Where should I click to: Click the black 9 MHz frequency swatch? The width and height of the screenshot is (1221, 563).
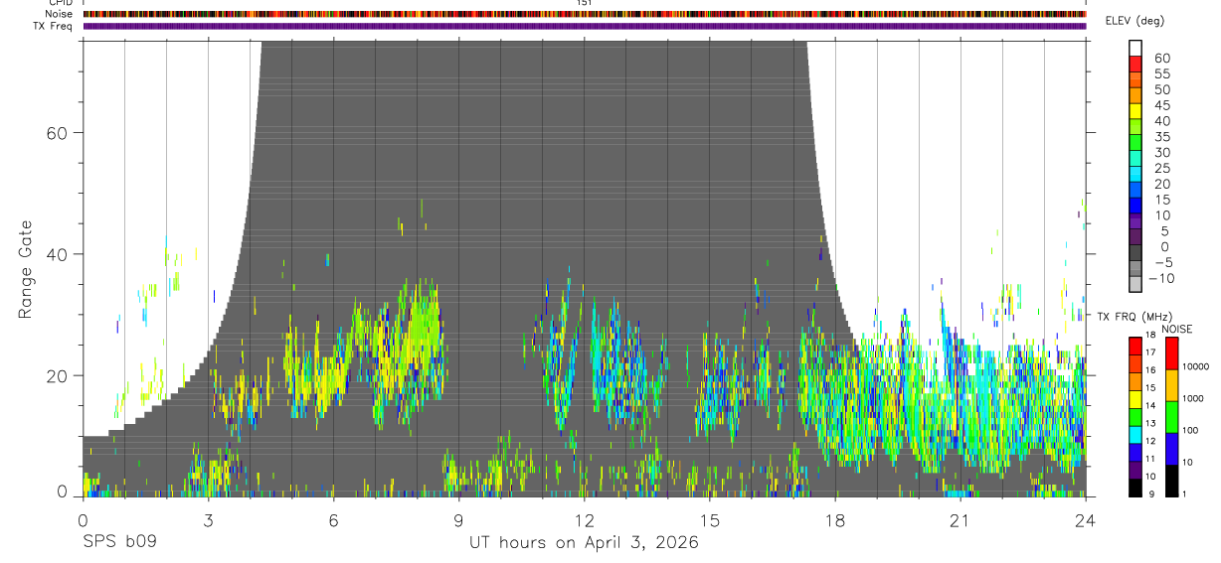click(x=1135, y=488)
